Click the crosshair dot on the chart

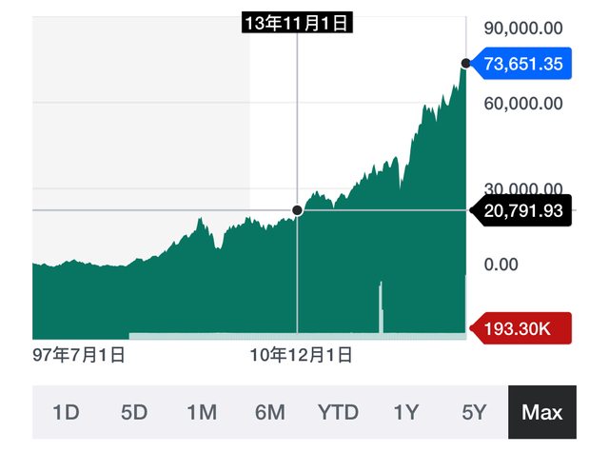click(x=297, y=209)
